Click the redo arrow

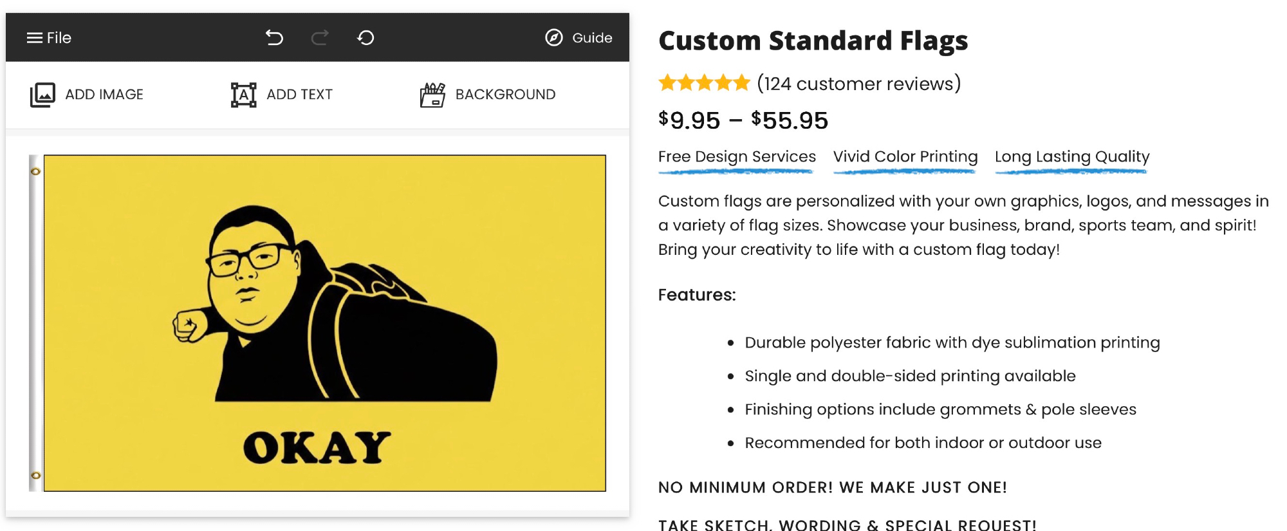click(x=320, y=38)
